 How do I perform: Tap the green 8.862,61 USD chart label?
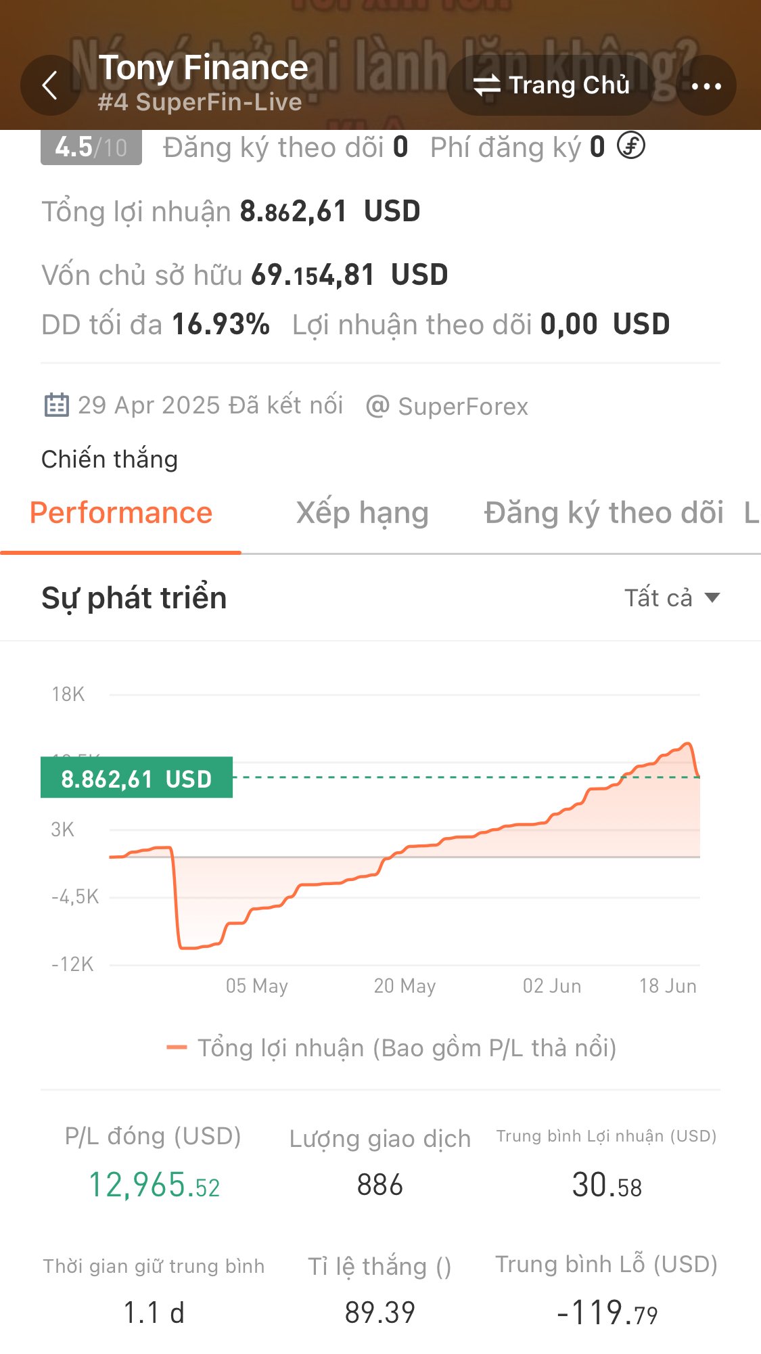[137, 777]
